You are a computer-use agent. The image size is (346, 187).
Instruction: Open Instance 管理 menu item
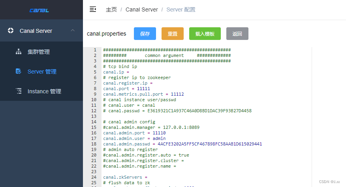41,91
